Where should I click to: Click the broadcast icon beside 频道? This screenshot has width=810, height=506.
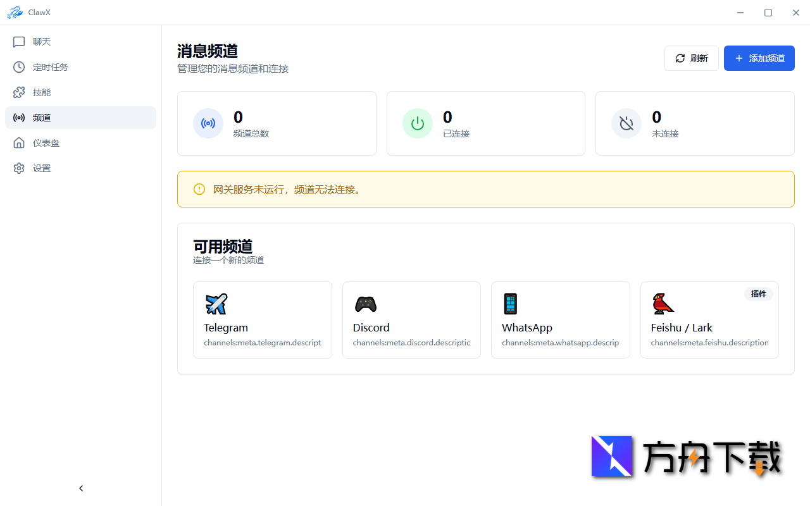tap(18, 117)
